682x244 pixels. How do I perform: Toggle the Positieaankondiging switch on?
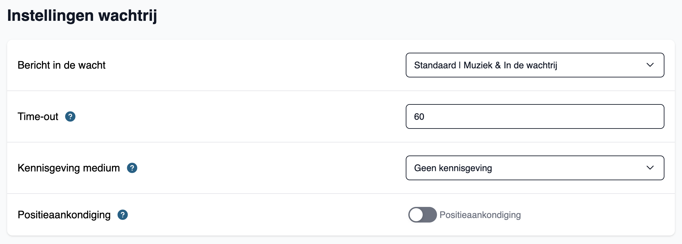(x=422, y=215)
